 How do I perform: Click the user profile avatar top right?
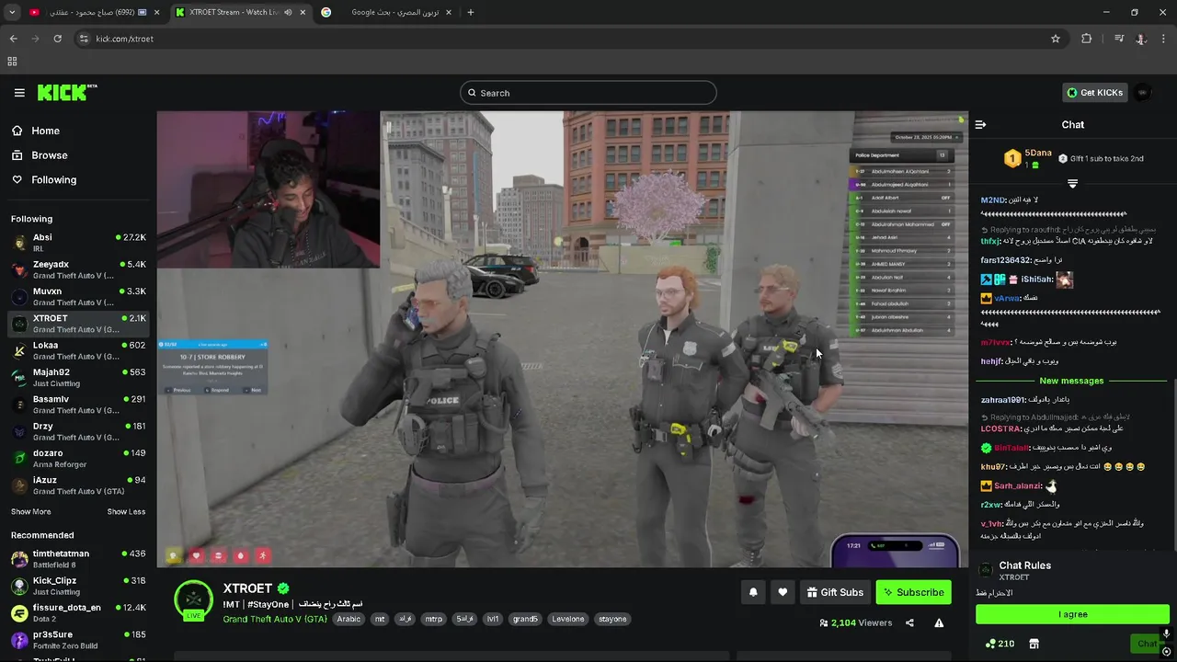tap(1142, 93)
